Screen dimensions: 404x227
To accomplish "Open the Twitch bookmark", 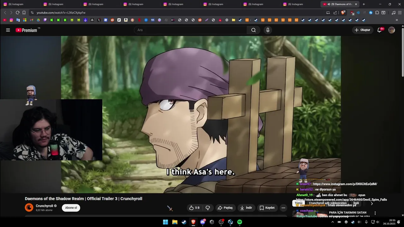I will click(45, 20).
